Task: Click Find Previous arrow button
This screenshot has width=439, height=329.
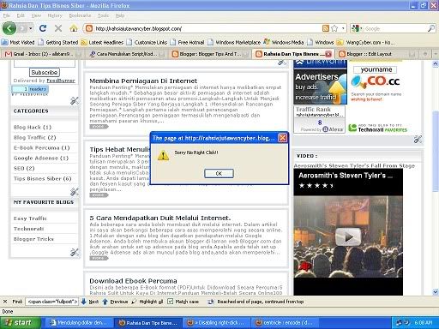Action: 115,302
